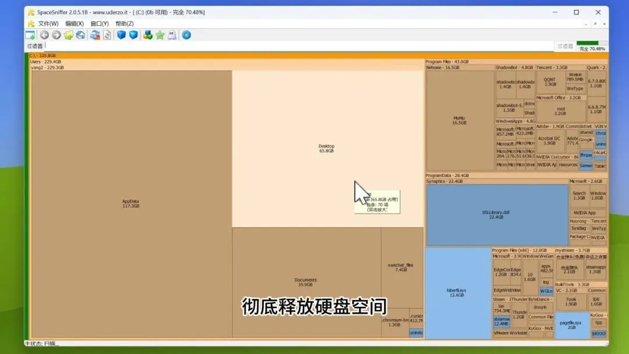Viewport: 629px width, 354px height.
Task: Select the bin 734.3MB block
Action: click(x=501, y=309)
